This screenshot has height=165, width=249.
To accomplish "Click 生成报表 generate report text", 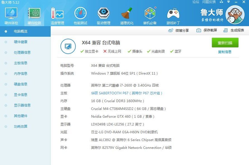I will tap(237, 30).
